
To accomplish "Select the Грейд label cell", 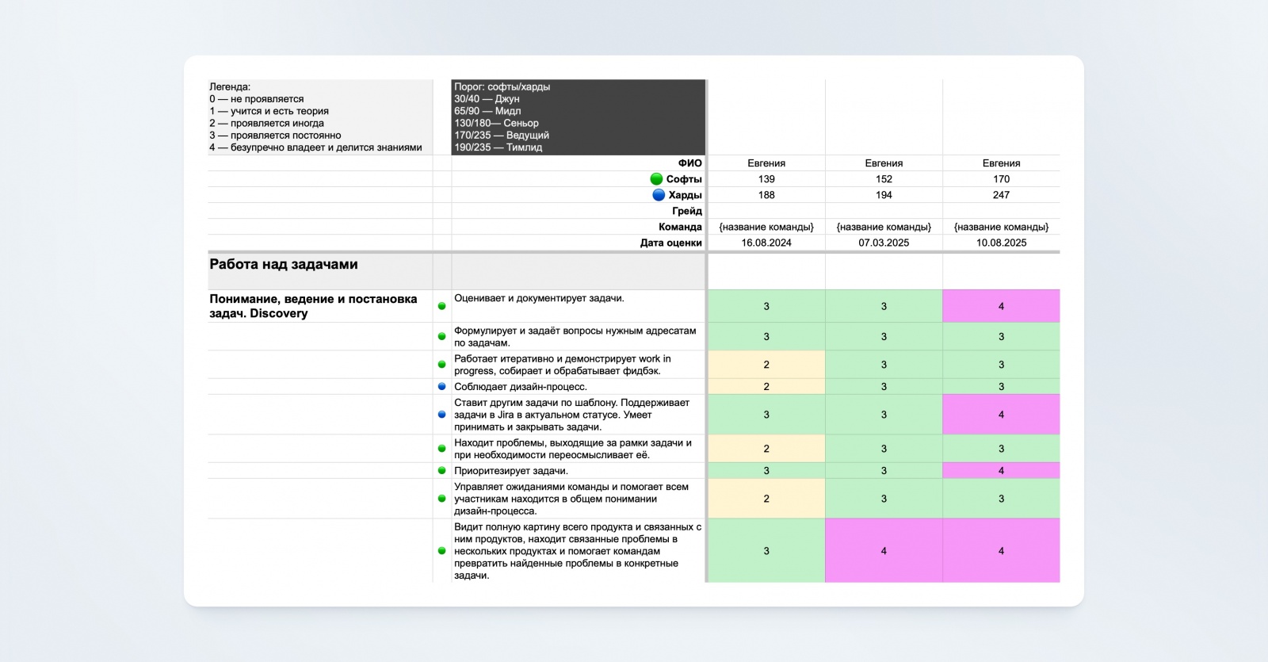I will 579,211.
